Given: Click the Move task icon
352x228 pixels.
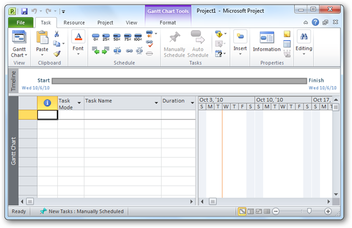Looking at the screenshot, I should pyautogui.click(x=219, y=44).
